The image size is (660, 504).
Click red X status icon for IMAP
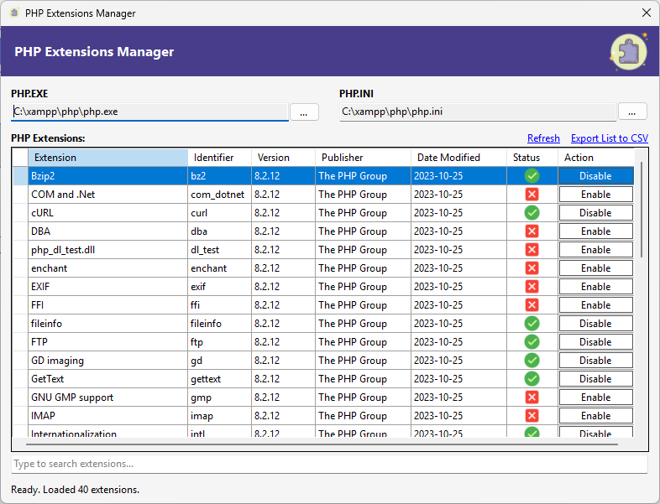532,416
